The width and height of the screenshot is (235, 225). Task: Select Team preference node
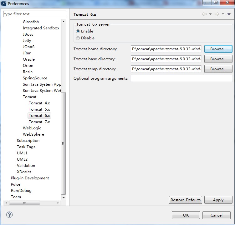tap(16, 197)
